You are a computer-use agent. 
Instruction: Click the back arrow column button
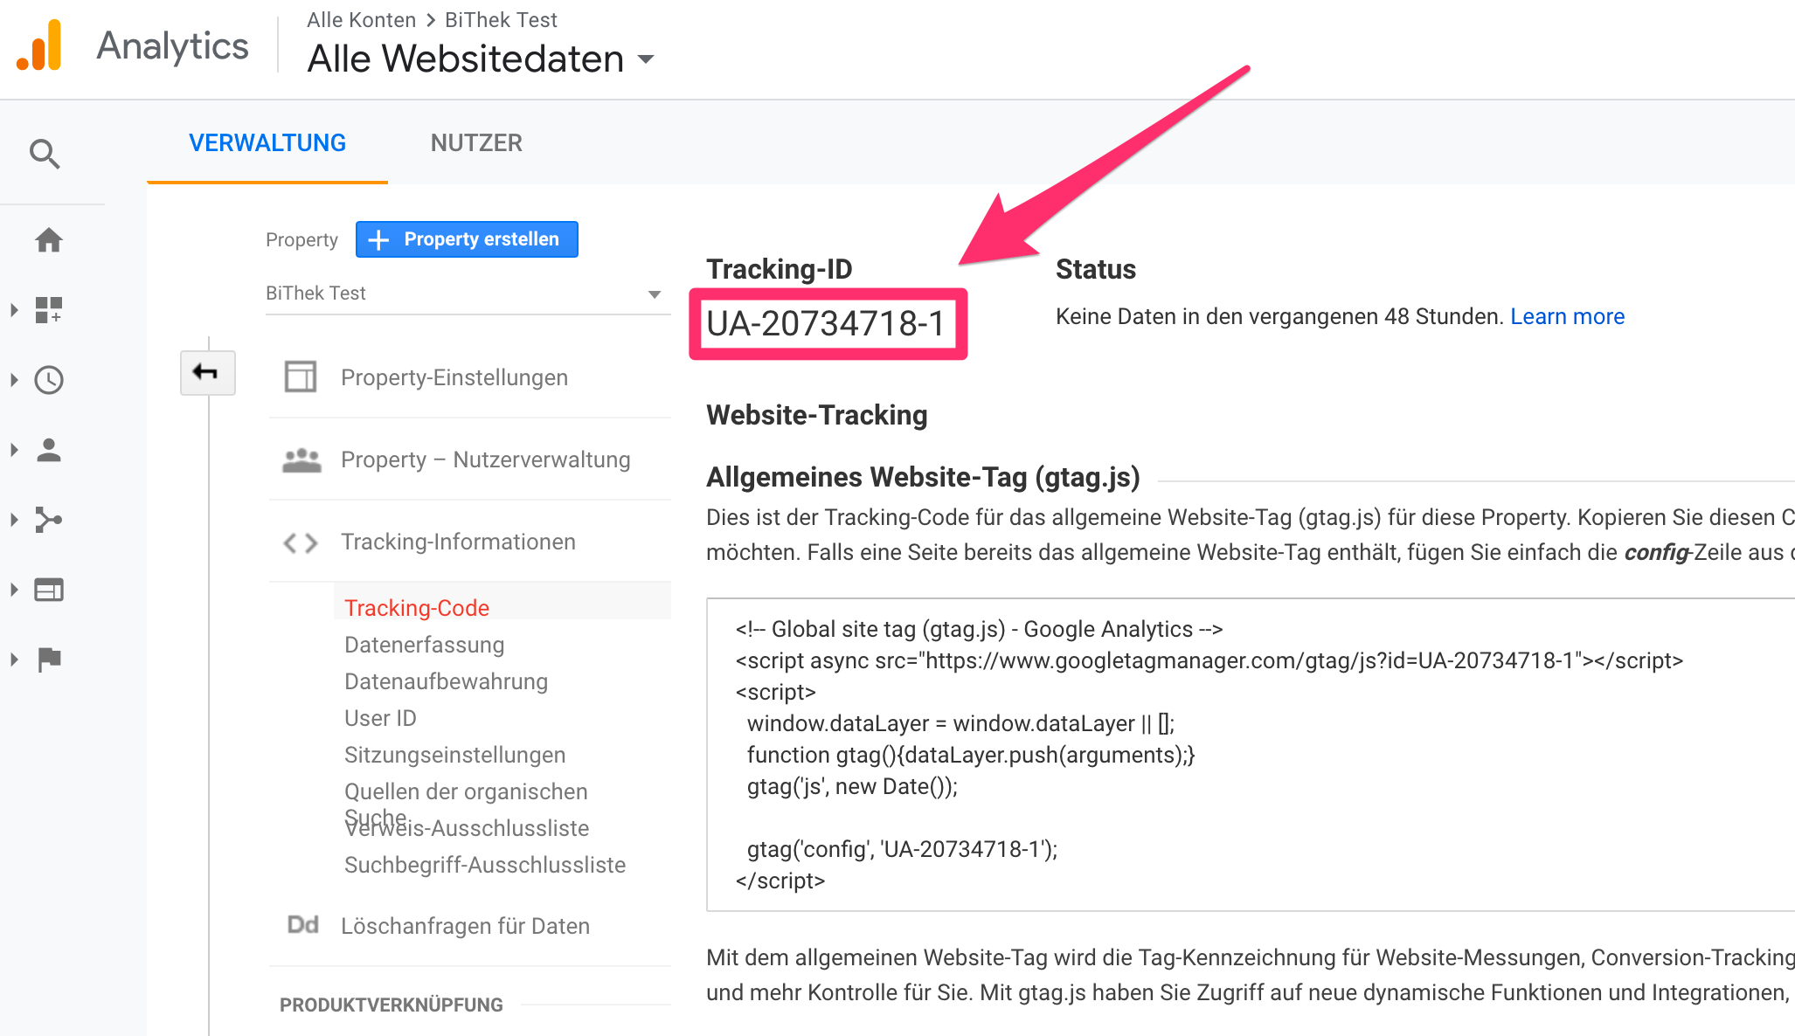click(x=207, y=373)
